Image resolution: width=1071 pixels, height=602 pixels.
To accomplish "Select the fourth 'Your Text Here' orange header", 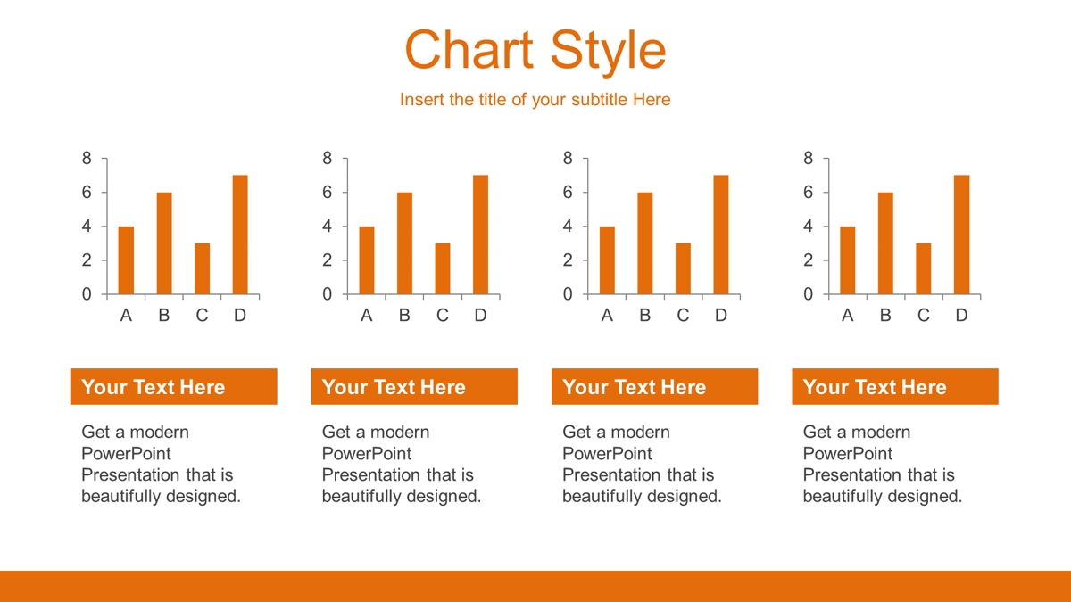I will pyautogui.click(x=895, y=387).
